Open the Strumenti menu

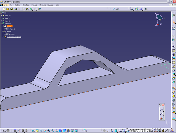click(x=43, y=5)
